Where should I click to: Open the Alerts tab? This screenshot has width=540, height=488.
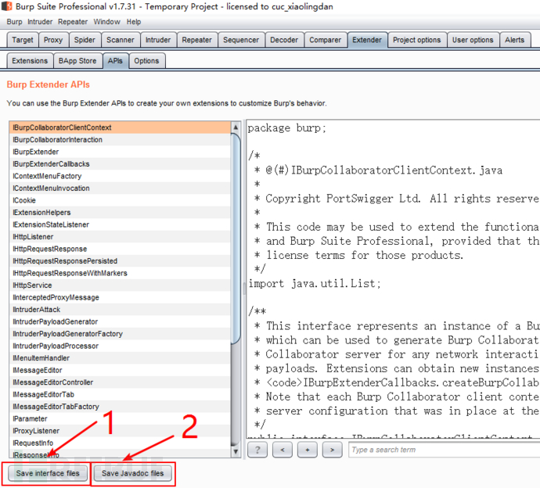pos(514,40)
